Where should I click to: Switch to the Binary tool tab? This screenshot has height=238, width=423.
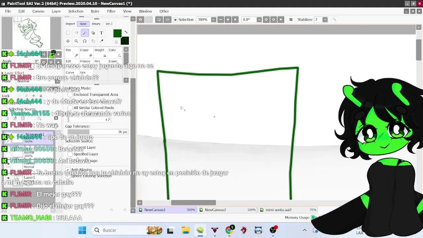tap(96, 24)
